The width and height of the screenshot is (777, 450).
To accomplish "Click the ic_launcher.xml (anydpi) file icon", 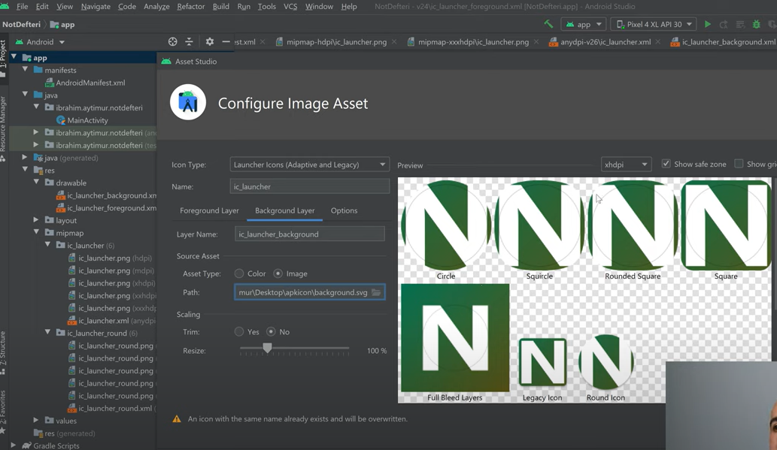I will click(72, 320).
